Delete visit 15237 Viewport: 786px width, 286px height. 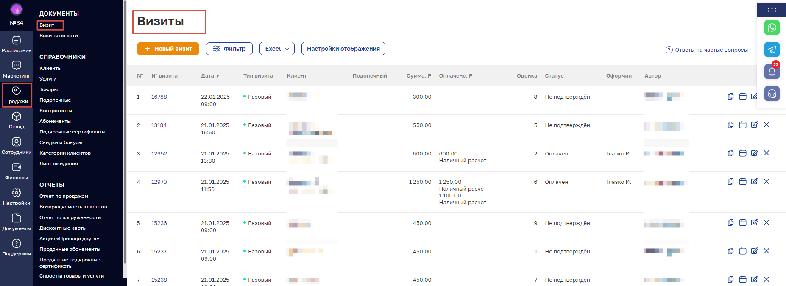[766, 251]
